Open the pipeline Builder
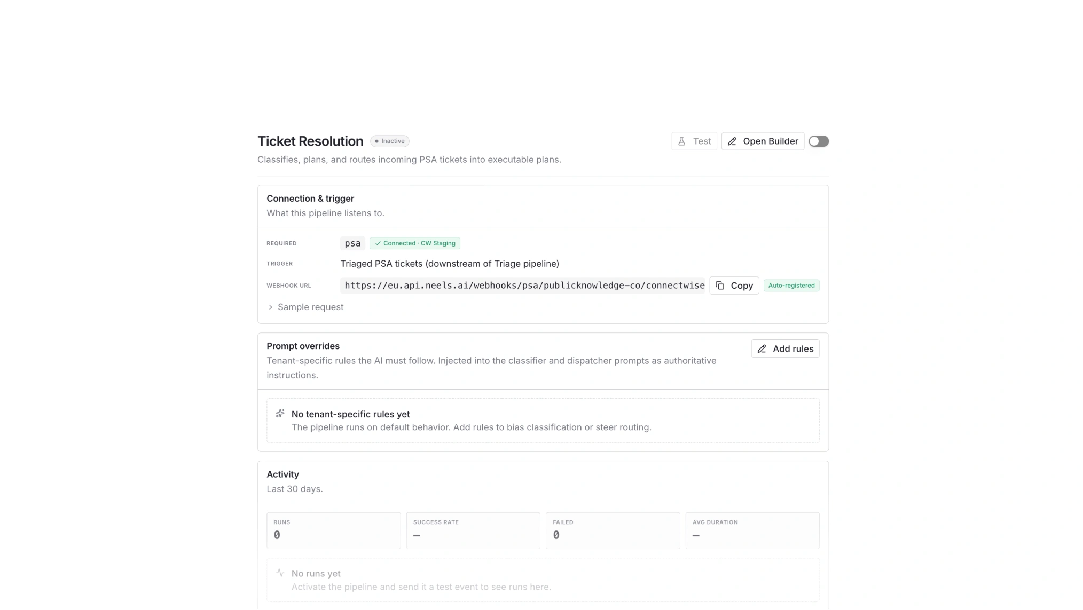1083x610 pixels. point(763,141)
